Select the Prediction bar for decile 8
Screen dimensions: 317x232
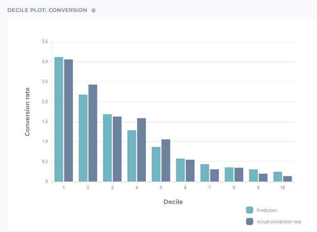point(229,174)
